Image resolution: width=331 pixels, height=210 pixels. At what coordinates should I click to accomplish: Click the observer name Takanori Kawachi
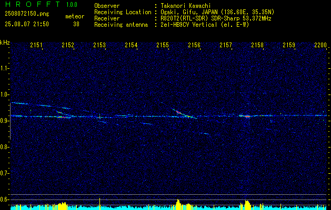pyautogui.click(x=186, y=6)
